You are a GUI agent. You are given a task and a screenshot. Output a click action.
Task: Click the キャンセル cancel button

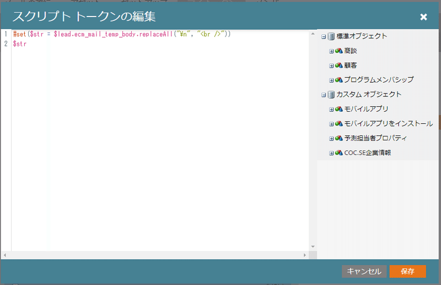click(364, 271)
